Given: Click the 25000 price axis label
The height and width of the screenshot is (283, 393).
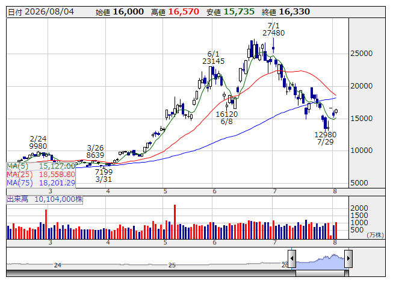Looking at the screenshot, I should coord(361,54).
